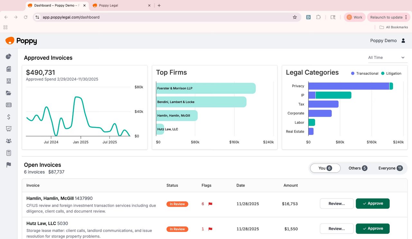Open a new tab with the plus button
This screenshot has height=239, width=412.
[159, 5]
